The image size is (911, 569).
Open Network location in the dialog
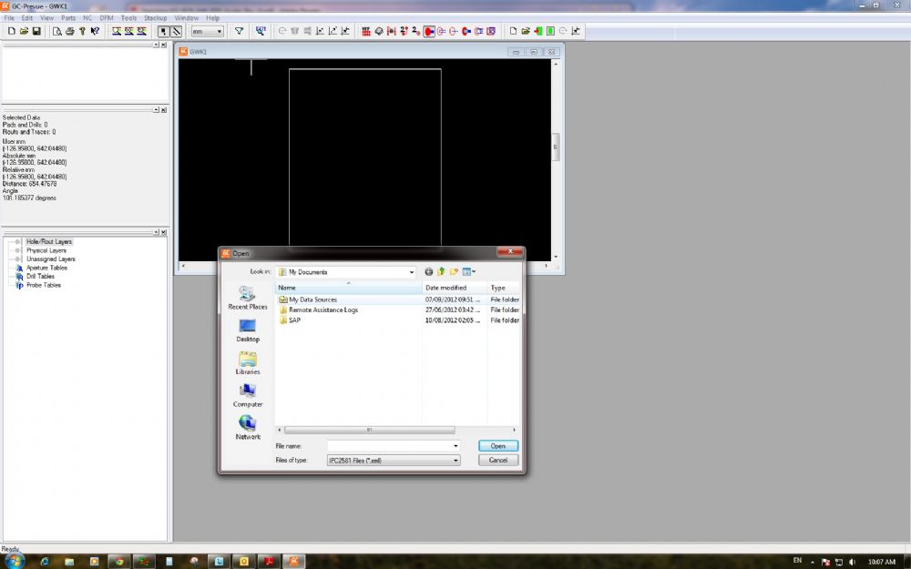(x=248, y=427)
